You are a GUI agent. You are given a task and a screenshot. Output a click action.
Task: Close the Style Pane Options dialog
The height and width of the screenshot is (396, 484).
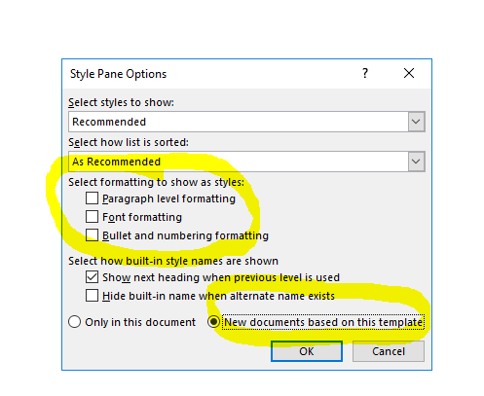point(409,73)
